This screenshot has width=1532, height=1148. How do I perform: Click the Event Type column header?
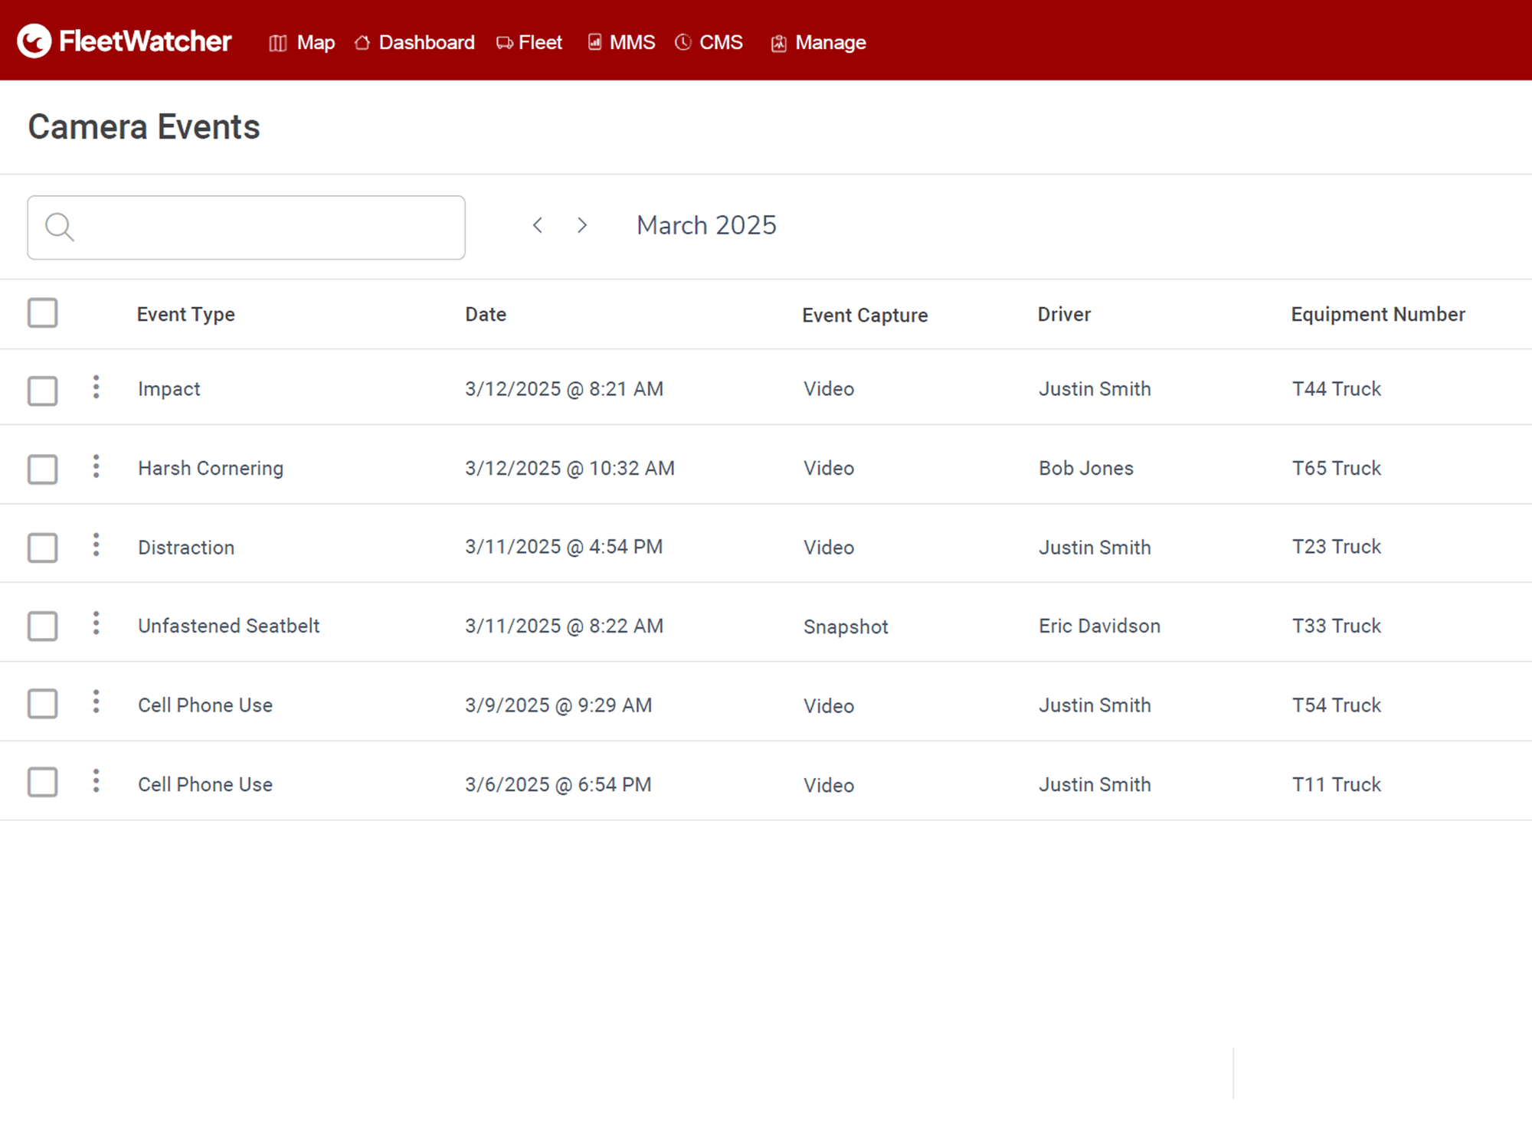[185, 314]
